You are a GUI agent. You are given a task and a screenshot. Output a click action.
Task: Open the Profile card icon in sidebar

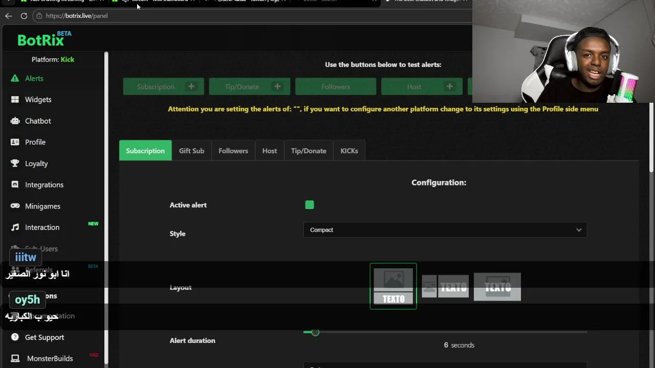tap(15, 142)
